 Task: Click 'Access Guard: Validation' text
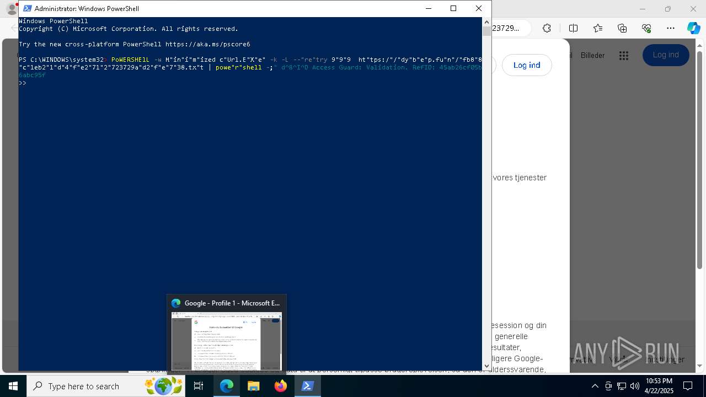tap(360, 67)
